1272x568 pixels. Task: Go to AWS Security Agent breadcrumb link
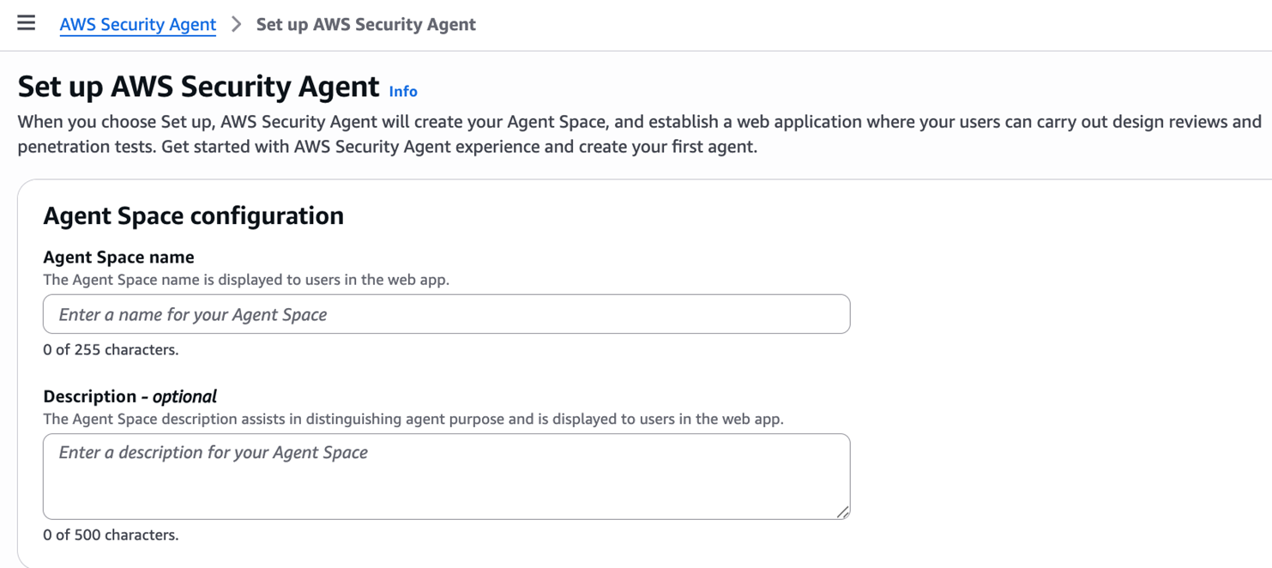137,24
